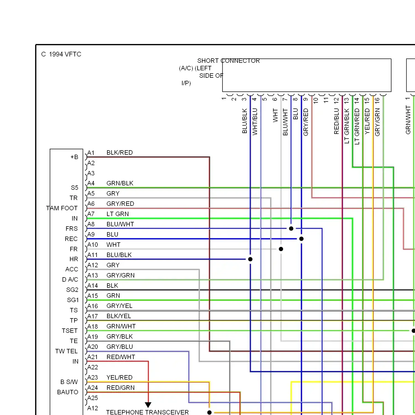Screen dimensions: 415x415
Task: Click the SG2 terminal label
Action: (x=72, y=290)
